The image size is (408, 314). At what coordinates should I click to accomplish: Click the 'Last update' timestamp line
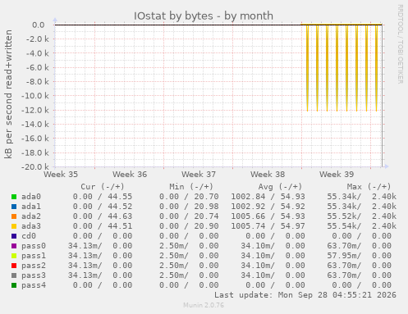[305, 295]
